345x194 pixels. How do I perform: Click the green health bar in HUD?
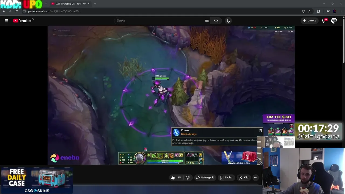165,161
